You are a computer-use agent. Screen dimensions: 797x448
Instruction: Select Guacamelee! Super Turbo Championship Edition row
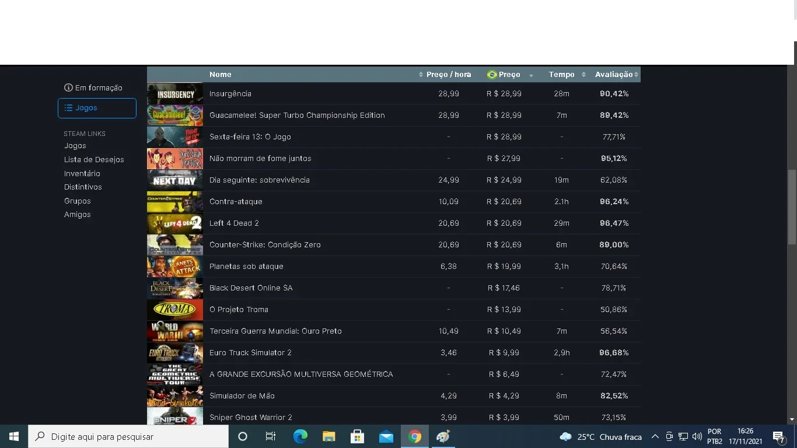[x=394, y=115]
